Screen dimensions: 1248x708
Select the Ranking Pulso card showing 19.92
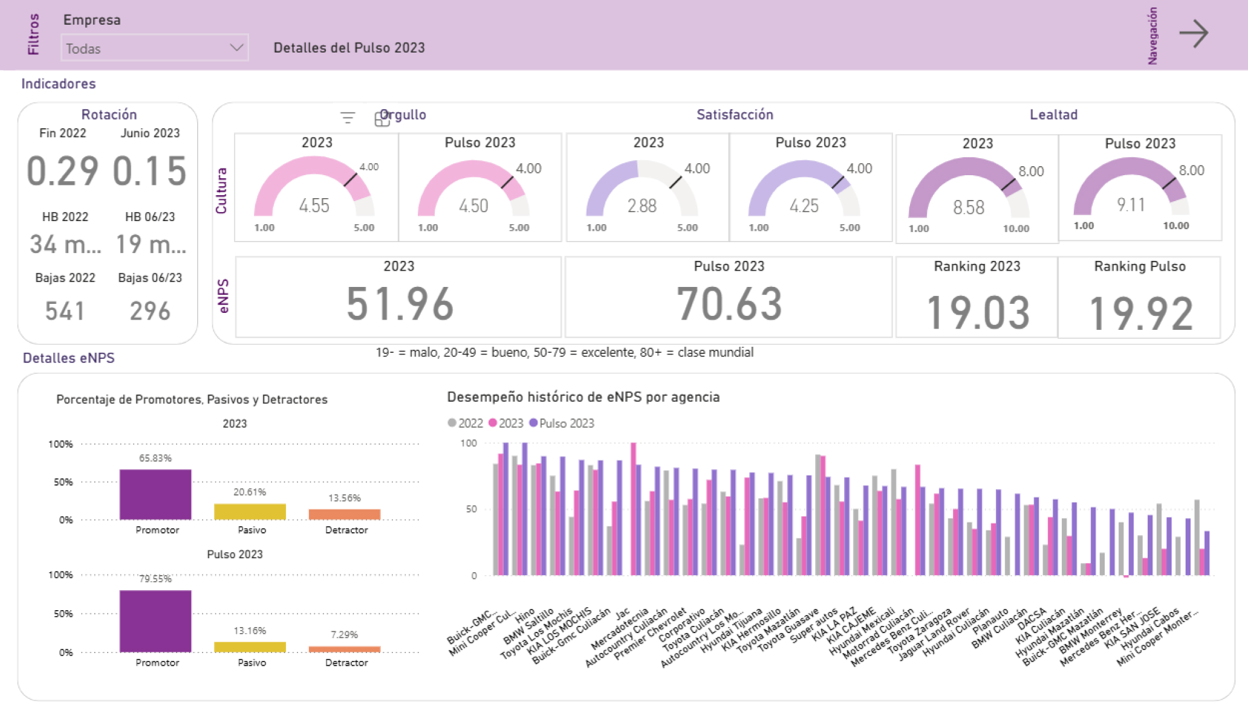point(1140,312)
